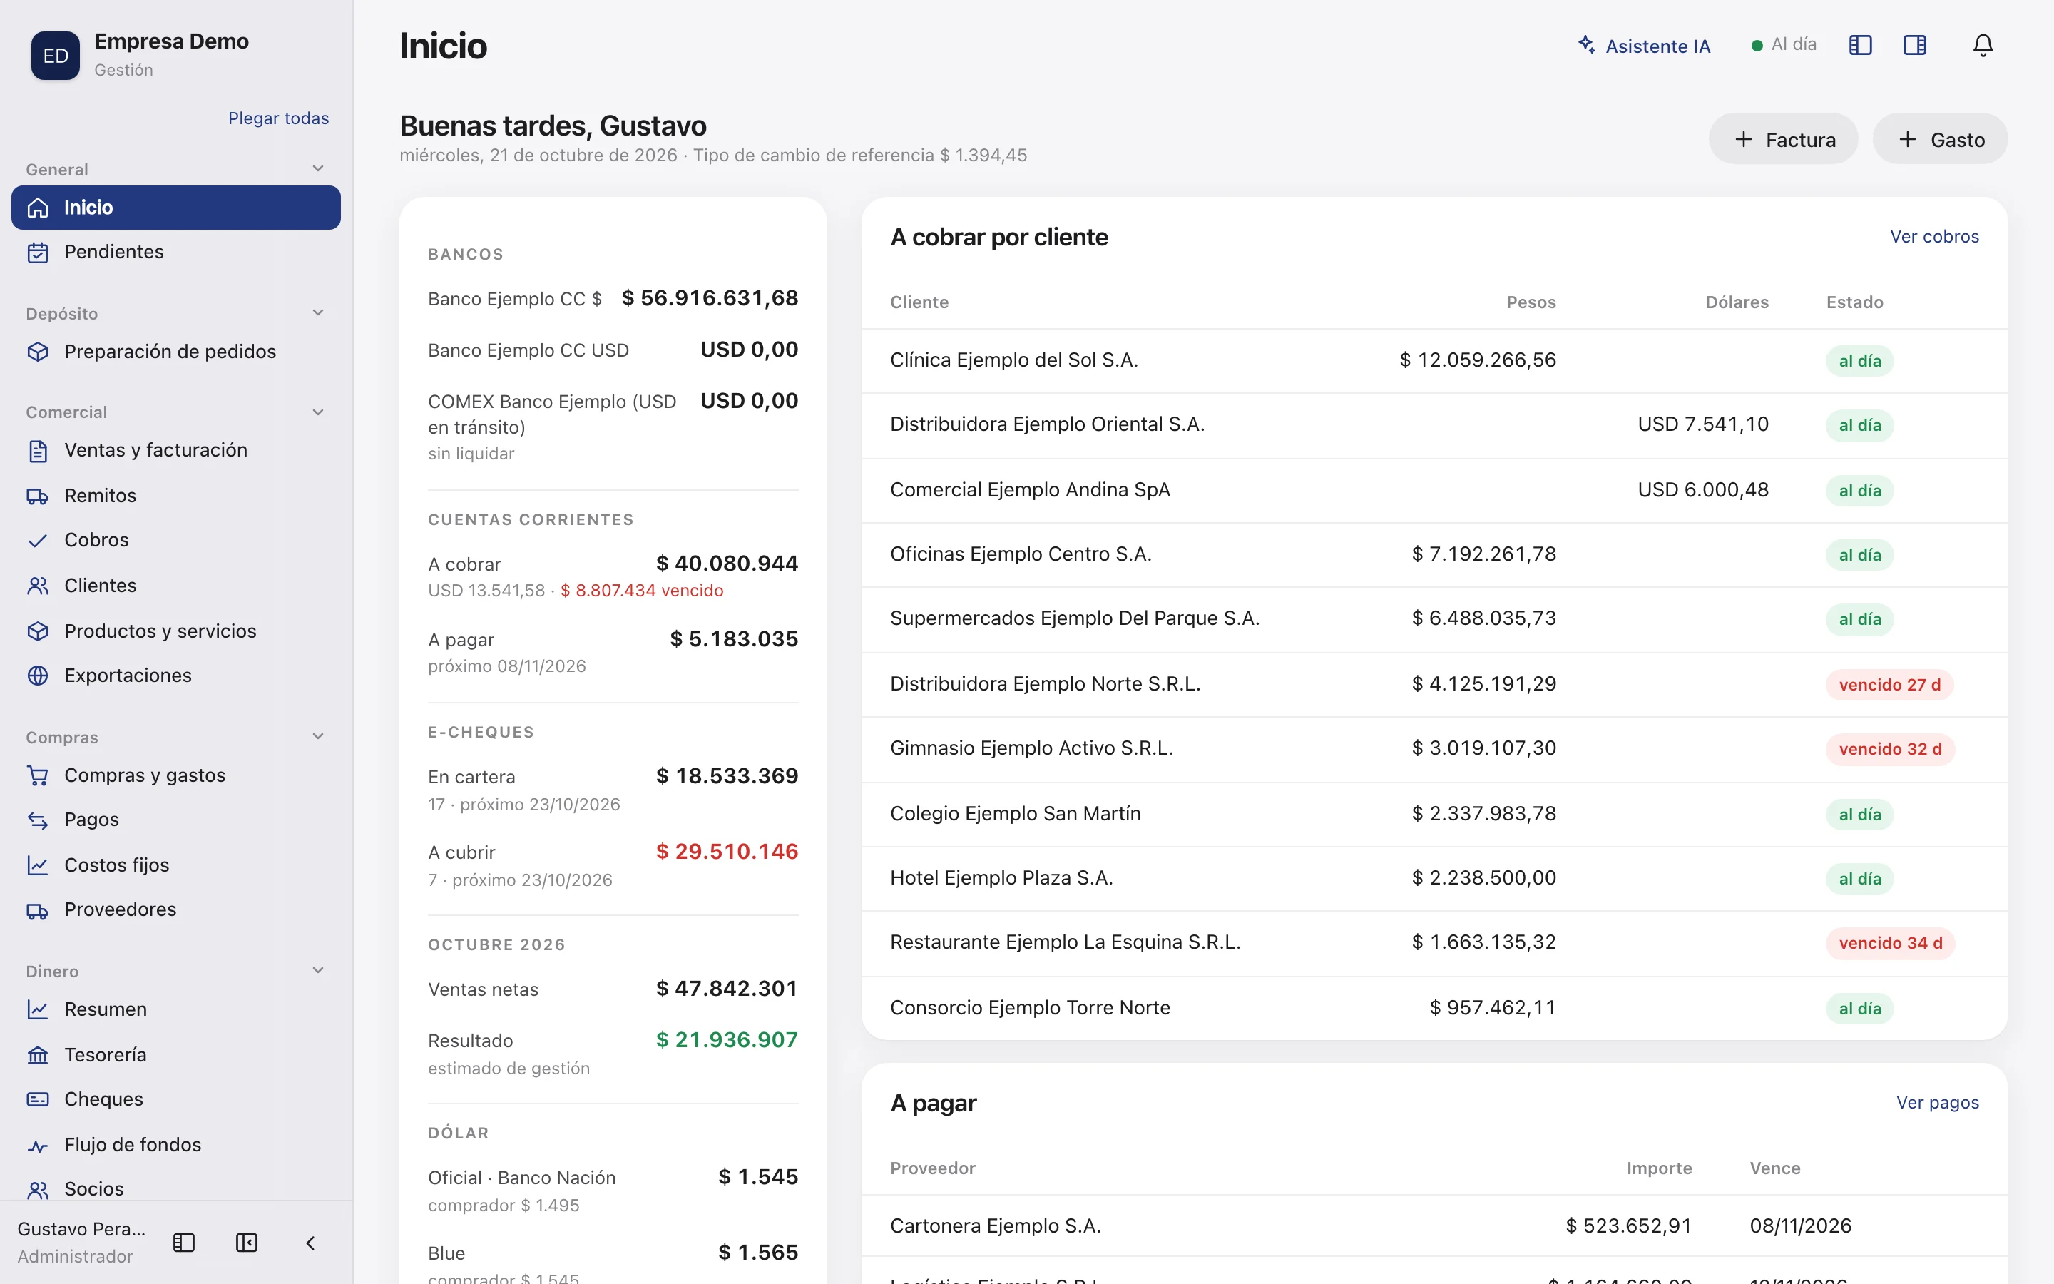Click the Socios people icon
Screen dimensions: 2054x1284
coord(37,1190)
